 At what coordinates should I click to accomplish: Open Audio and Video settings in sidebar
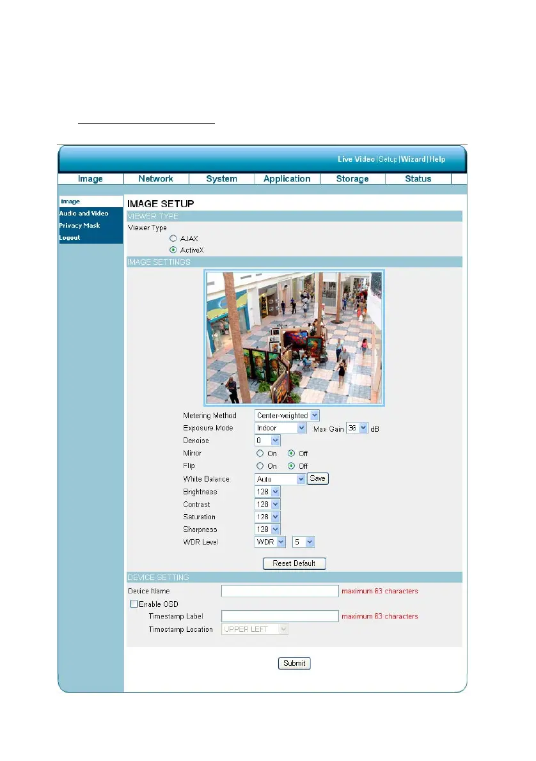pos(84,213)
